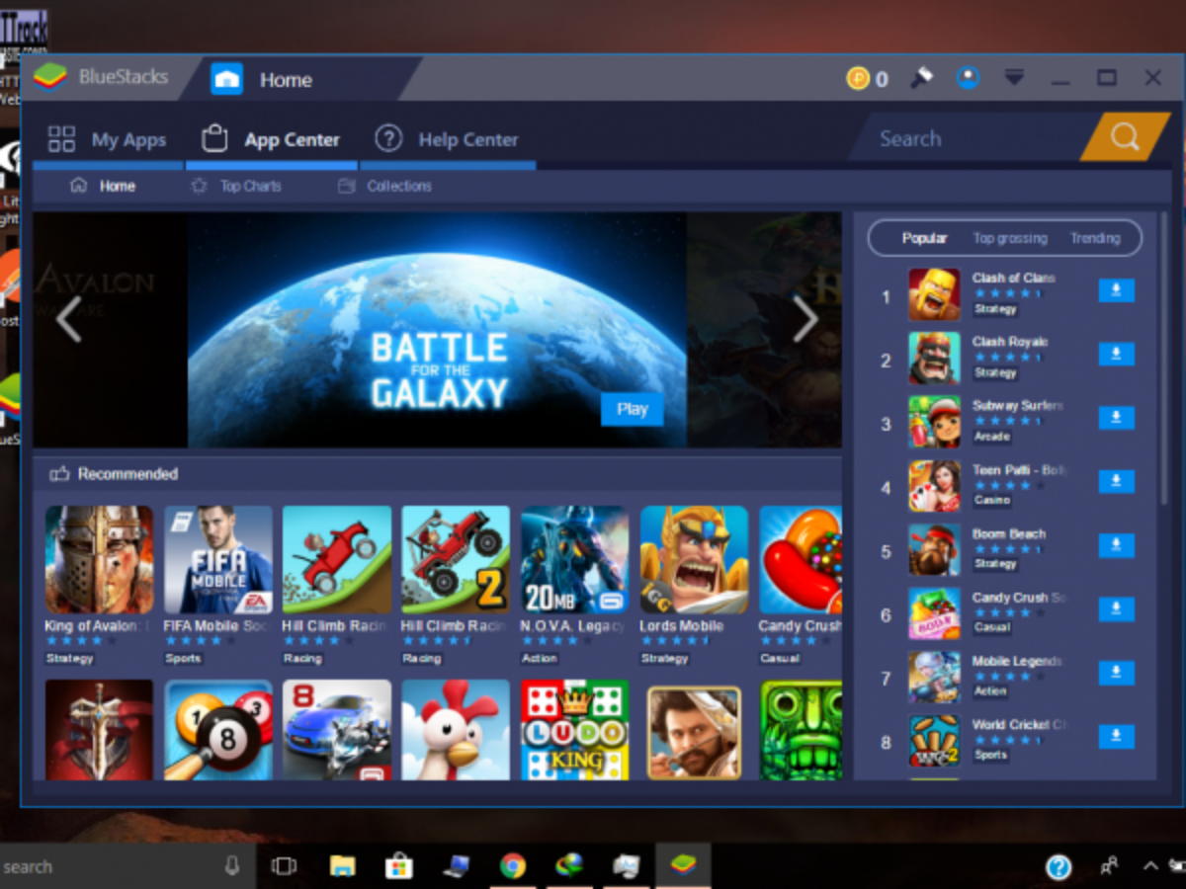
Task: Open the account avatar icon in title bar
Action: pos(968,78)
